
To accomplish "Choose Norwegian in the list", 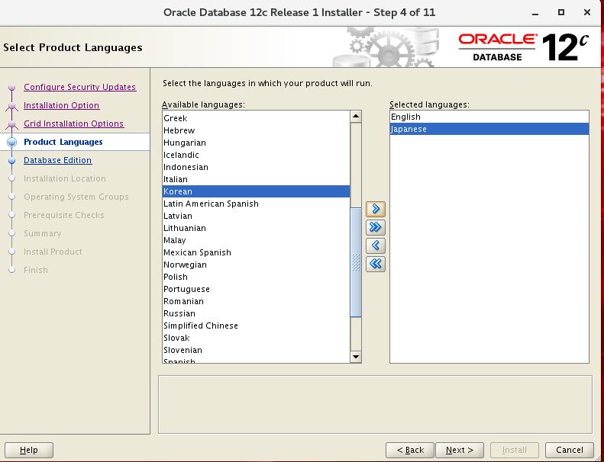I will tap(256, 265).
